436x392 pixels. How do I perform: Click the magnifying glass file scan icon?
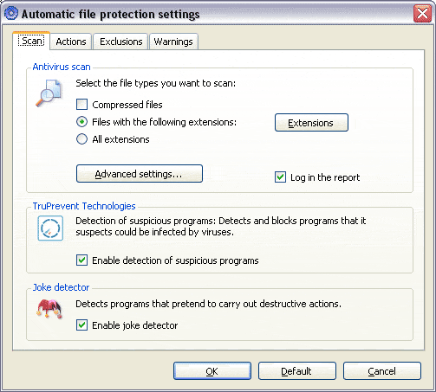(x=49, y=93)
